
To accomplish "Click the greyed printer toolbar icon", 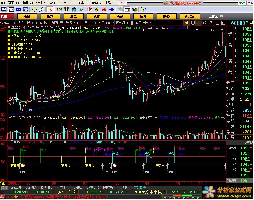I will click(x=120, y=9).
